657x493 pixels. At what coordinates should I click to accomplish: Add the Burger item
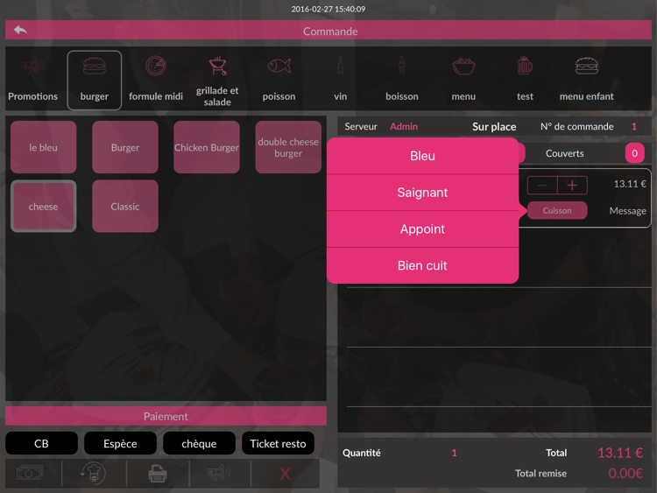(125, 147)
